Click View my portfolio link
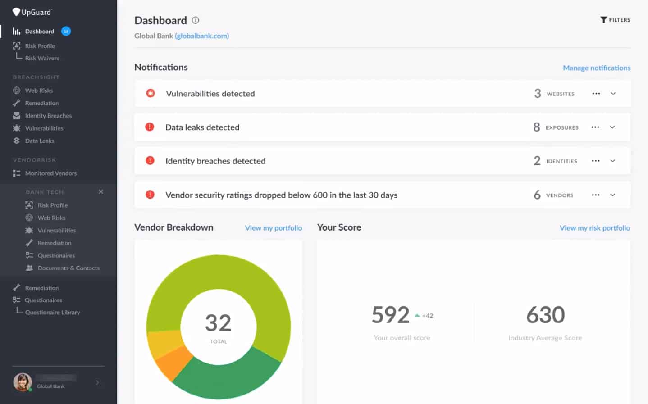 pyautogui.click(x=274, y=228)
